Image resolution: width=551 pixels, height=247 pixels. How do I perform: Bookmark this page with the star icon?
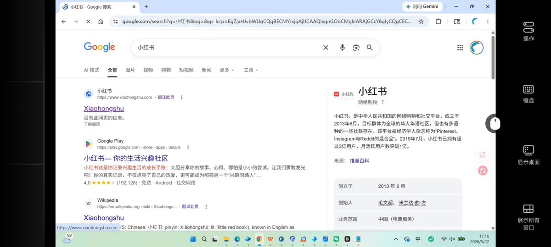pos(421,22)
